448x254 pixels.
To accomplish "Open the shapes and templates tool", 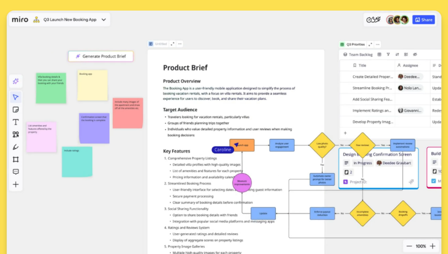I will click(16, 135).
